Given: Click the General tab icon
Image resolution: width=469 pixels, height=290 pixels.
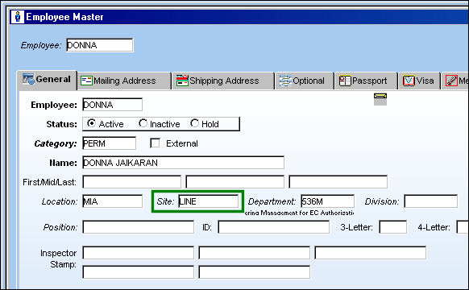Looking at the screenshot, I should pos(29,79).
